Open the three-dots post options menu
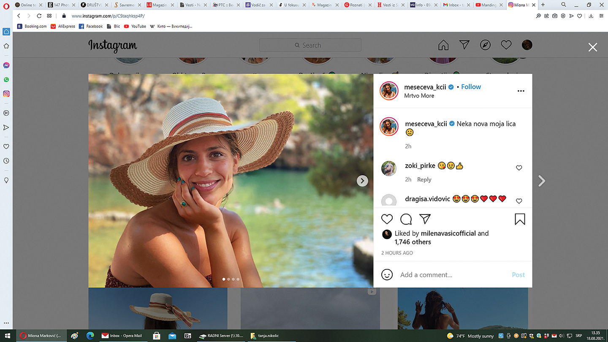Screen dimensions: 608x342 click(x=521, y=91)
